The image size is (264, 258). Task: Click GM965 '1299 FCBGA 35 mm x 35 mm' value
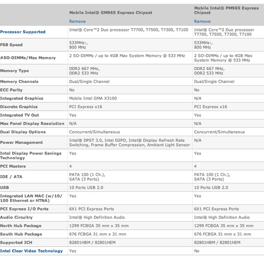pos(99,226)
